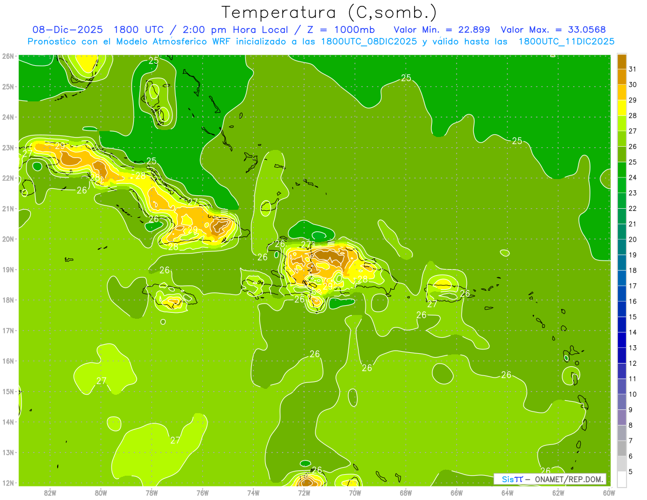Click the legend scale label '5'

pos(631,471)
